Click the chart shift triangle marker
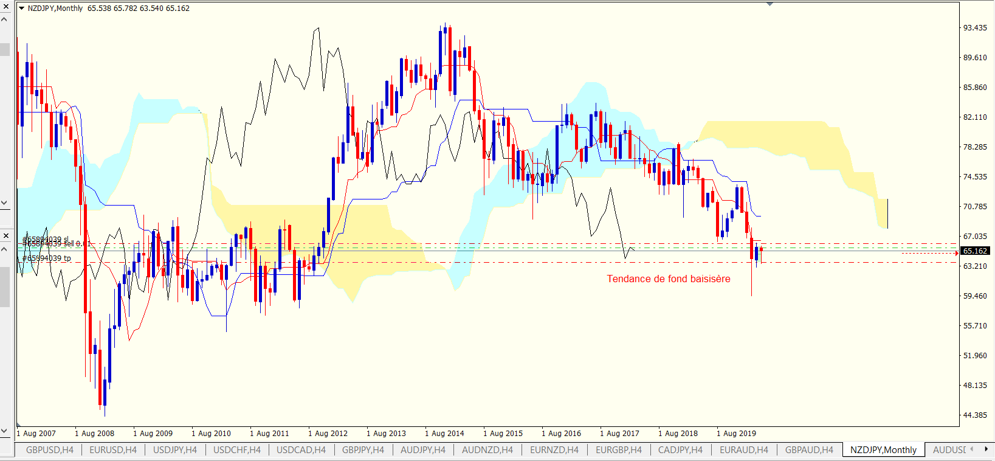The width and height of the screenshot is (995, 461). 769,4
